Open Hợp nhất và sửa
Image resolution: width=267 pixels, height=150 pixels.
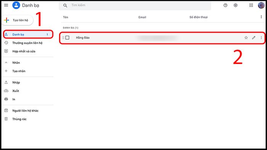(24, 51)
